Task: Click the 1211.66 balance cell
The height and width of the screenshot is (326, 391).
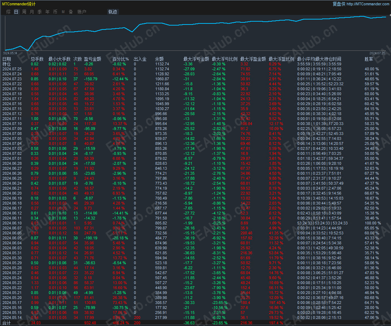Action: pos(162,84)
